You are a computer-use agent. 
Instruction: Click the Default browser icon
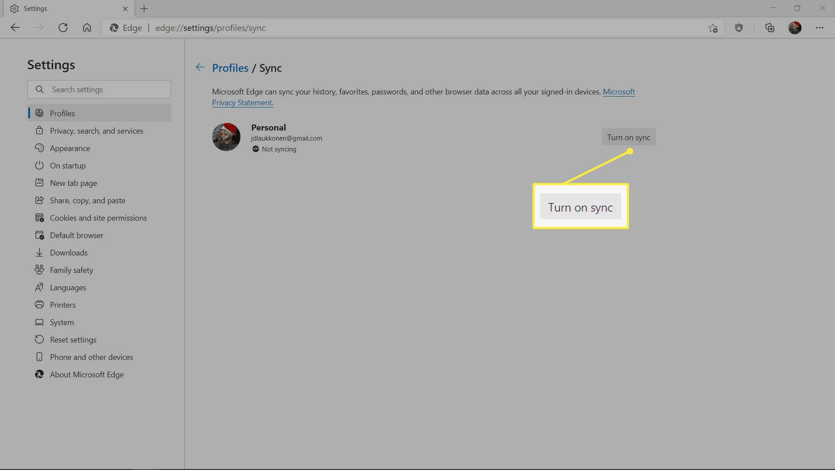(40, 235)
